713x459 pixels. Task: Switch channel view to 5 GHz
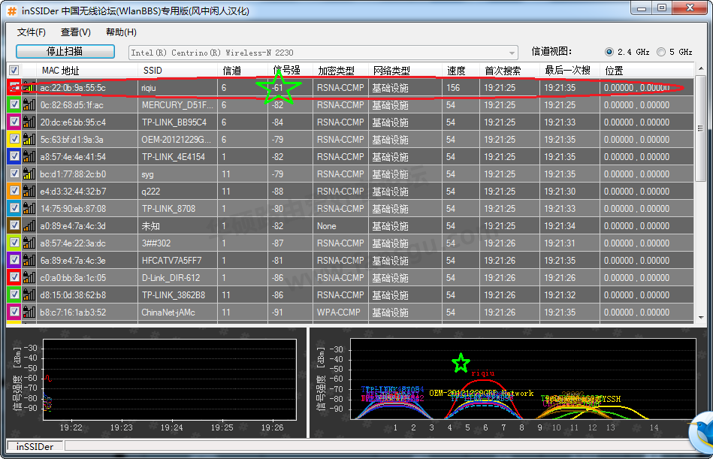(661, 53)
